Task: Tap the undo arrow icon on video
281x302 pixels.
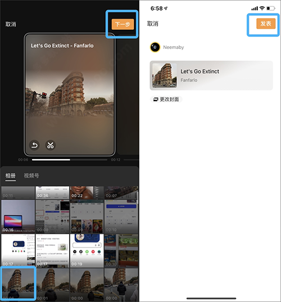Action: [34, 145]
